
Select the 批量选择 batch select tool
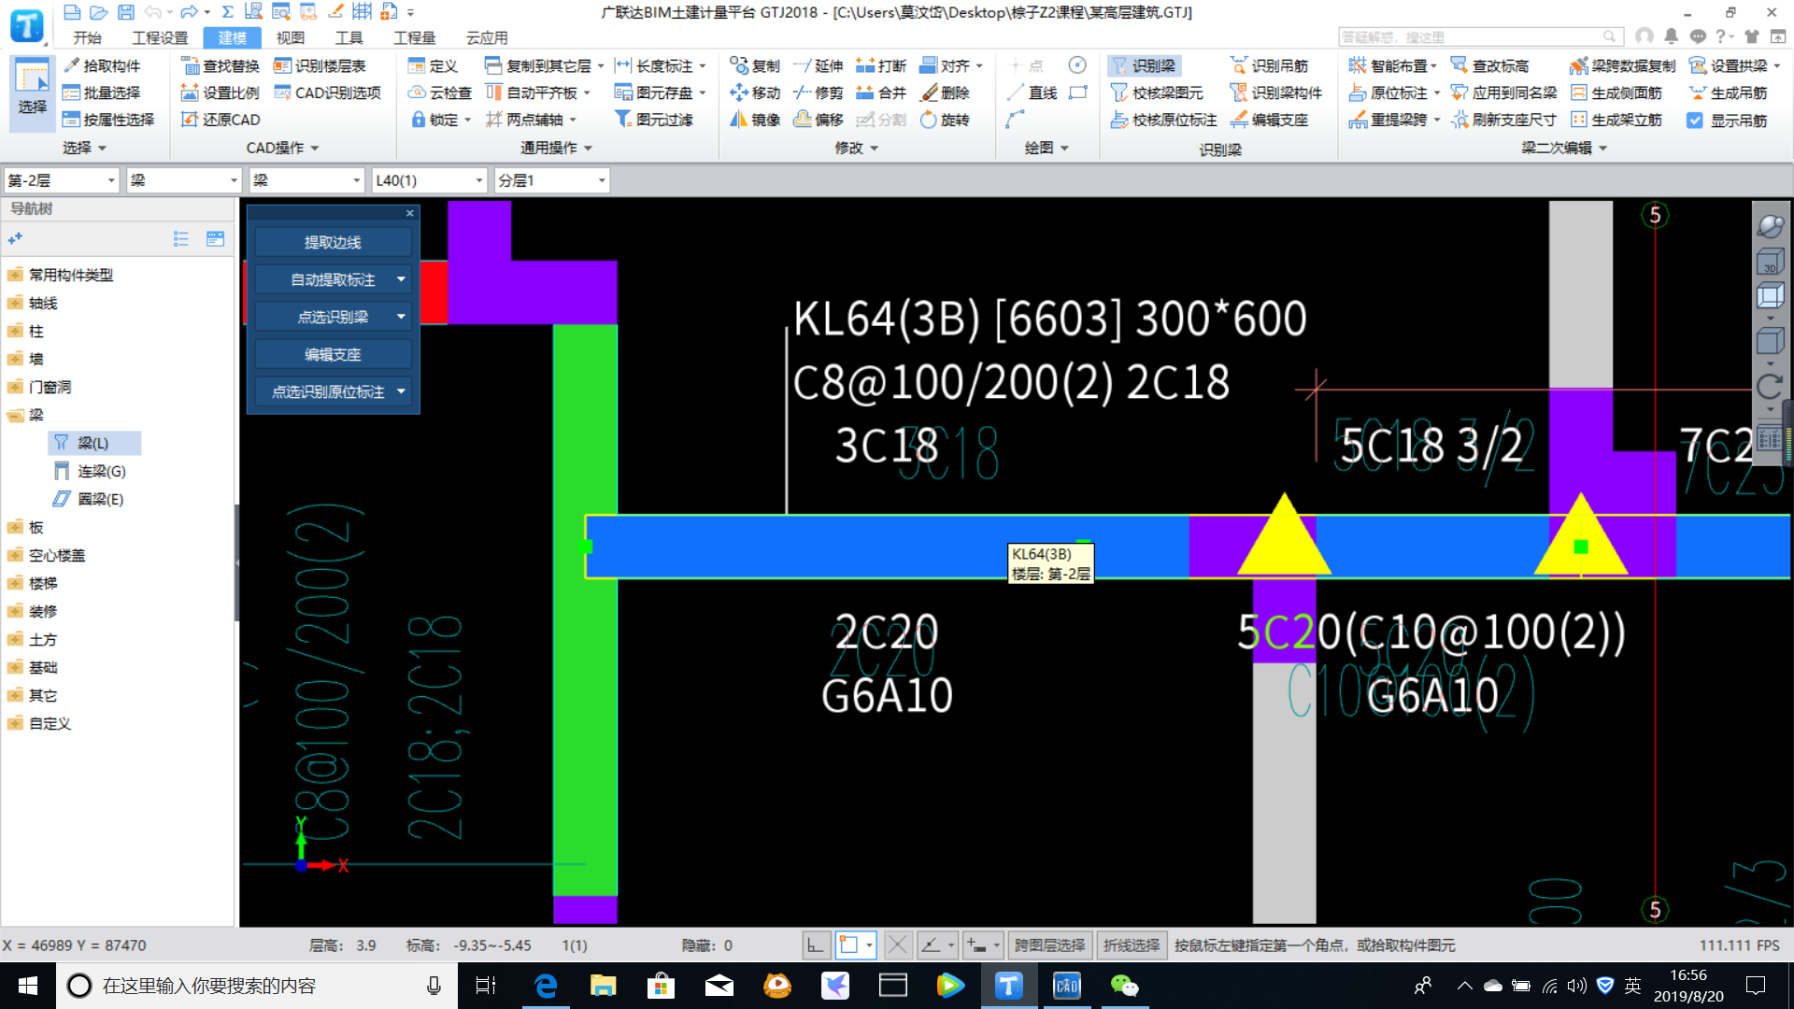click(102, 92)
